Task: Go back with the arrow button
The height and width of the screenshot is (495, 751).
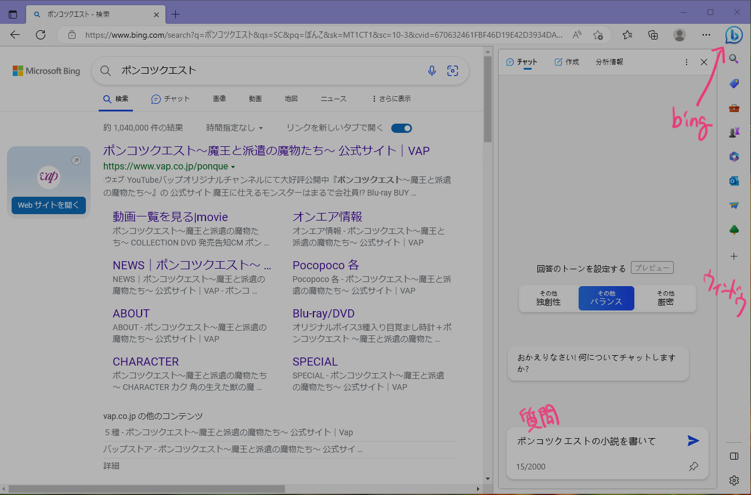Action: click(x=15, y=35)
